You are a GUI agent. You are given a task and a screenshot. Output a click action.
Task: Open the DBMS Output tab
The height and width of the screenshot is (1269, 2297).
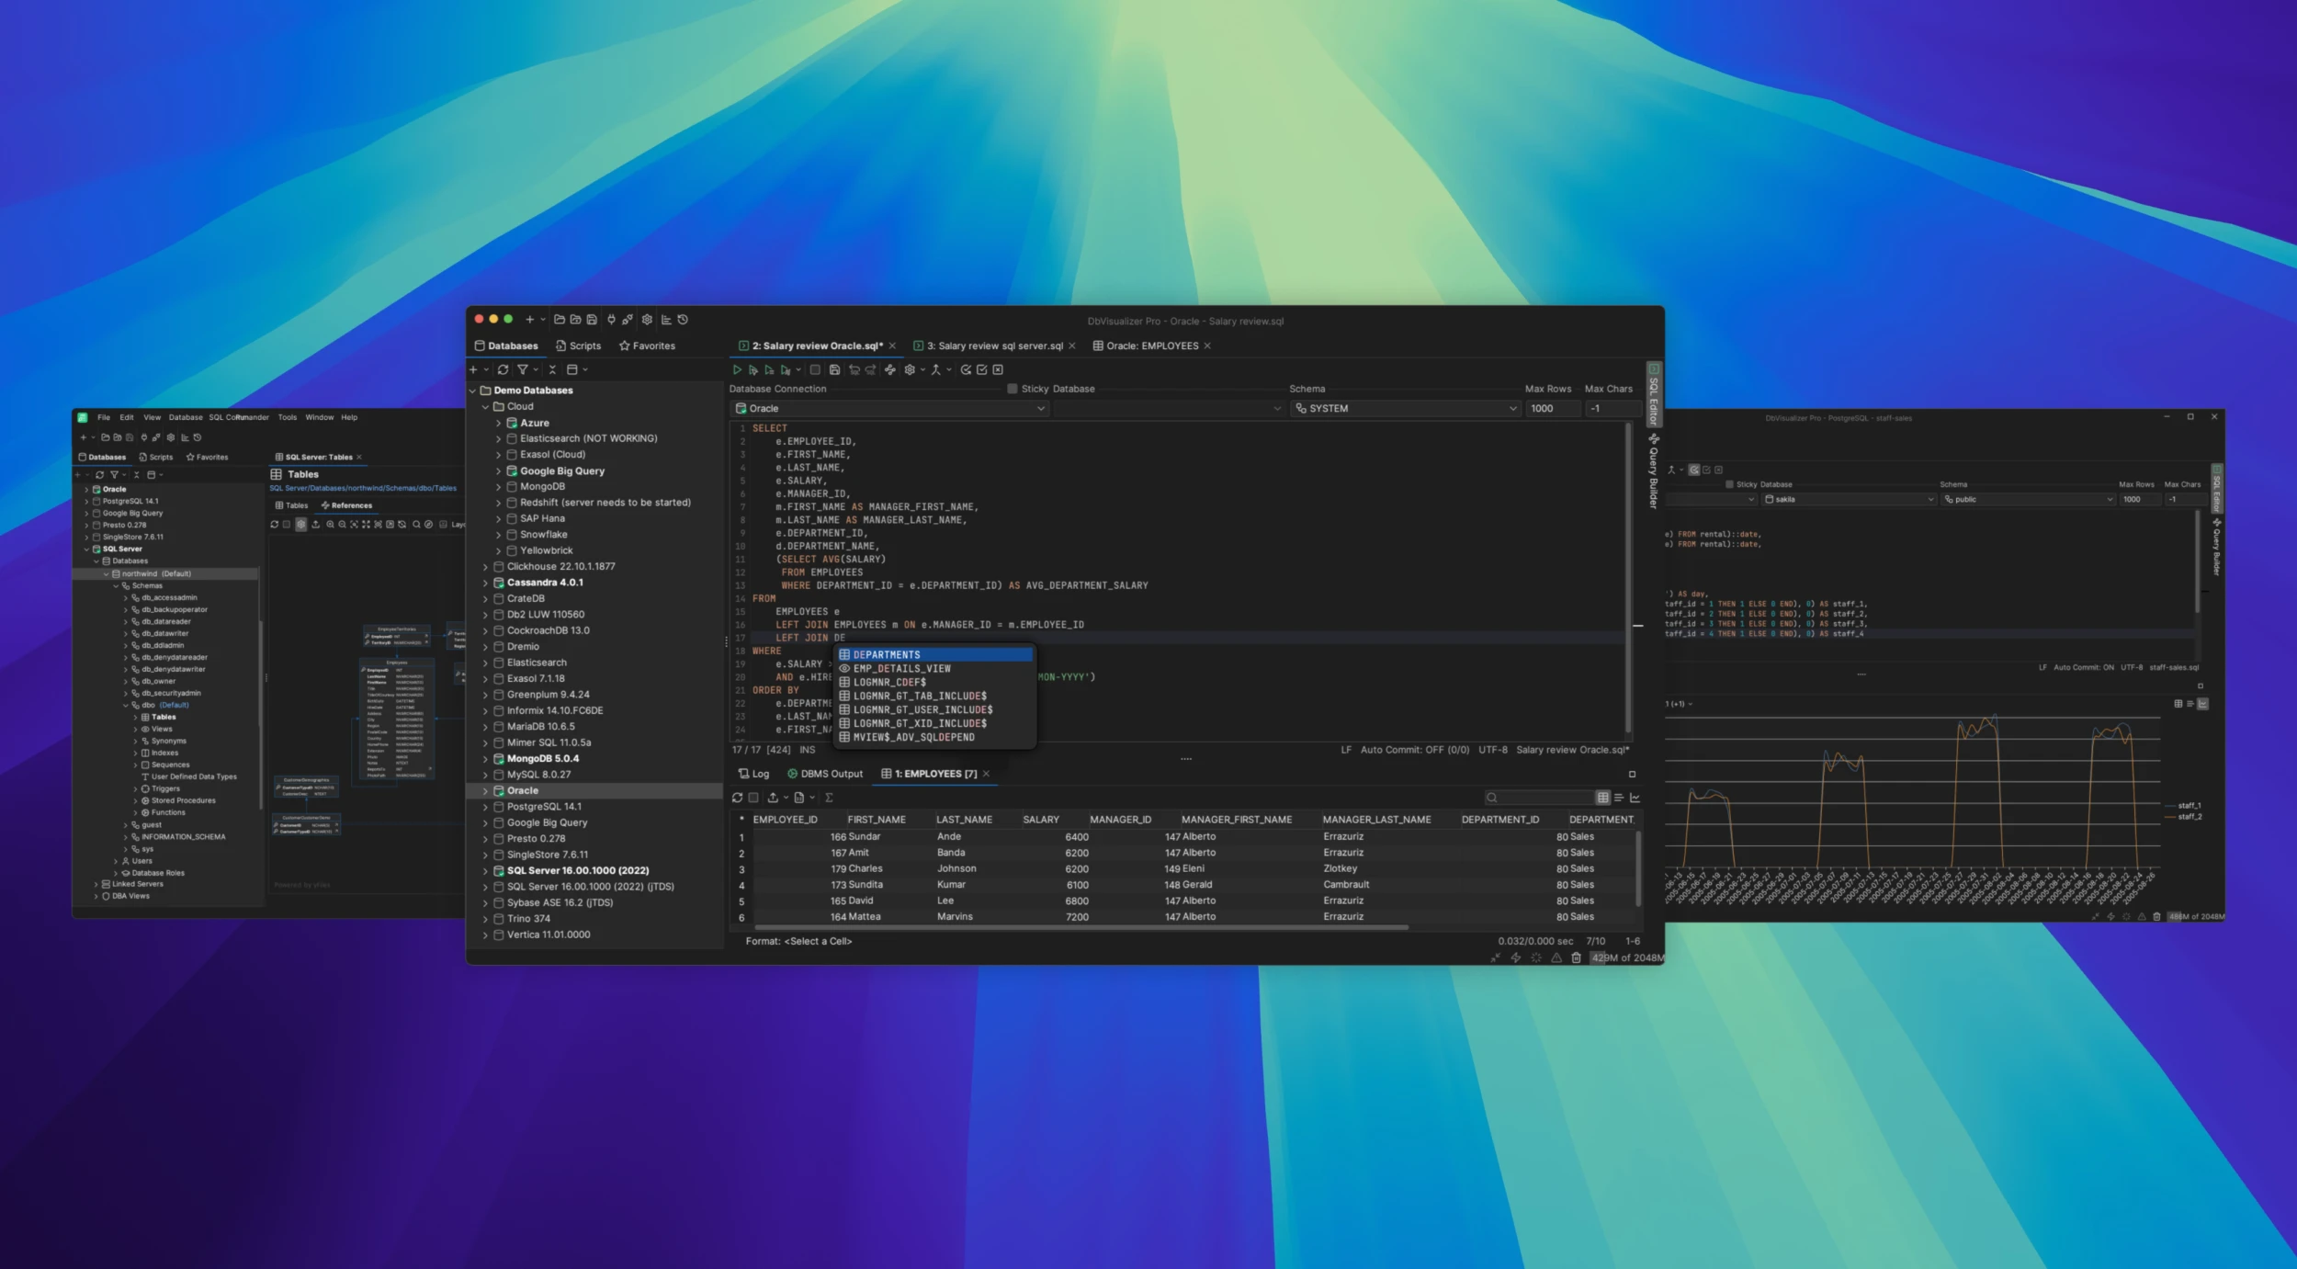(827, 774)
